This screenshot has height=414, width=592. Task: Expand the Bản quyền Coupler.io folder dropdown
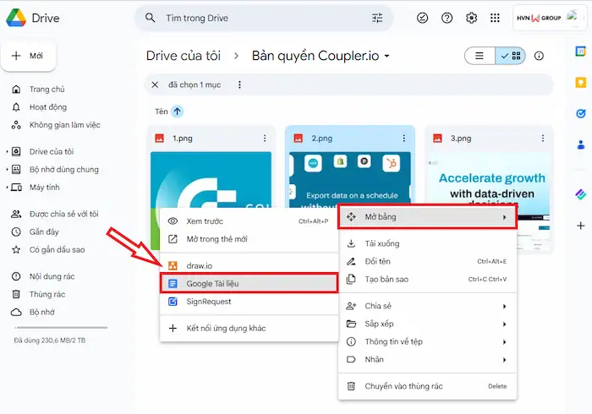click(387, 57)
